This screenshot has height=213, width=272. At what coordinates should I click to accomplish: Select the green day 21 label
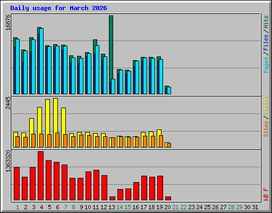point(175,207)
